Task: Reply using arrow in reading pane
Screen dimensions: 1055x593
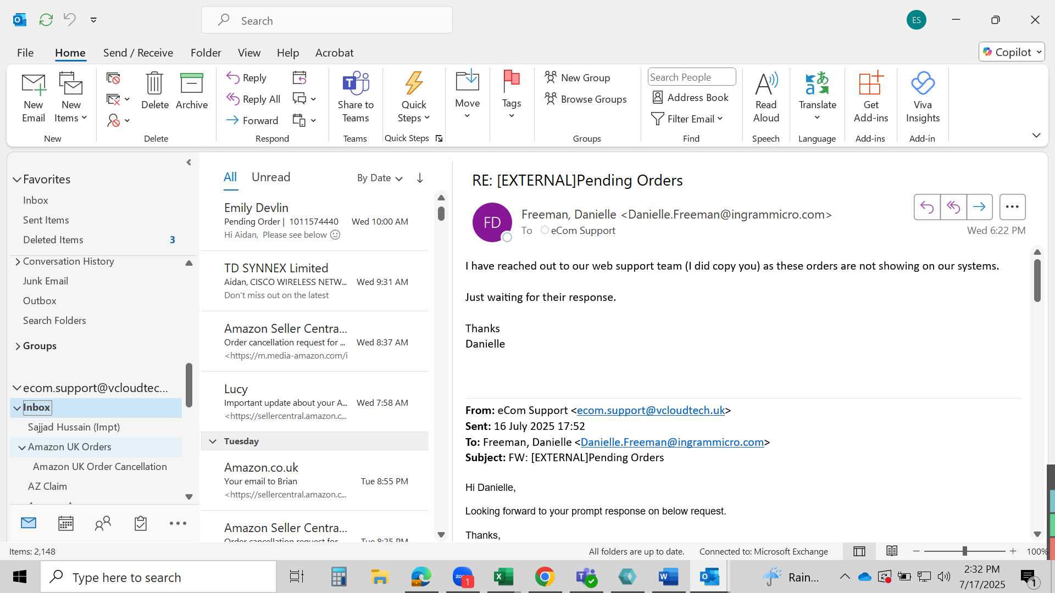Action: pyautogui.click(x=927, y=207)
